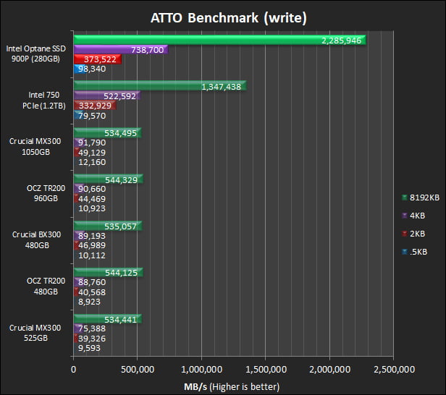Click the OCZ TR200 960GB label
The height and width of the screenshot is (395, 446).
(46, 193)
